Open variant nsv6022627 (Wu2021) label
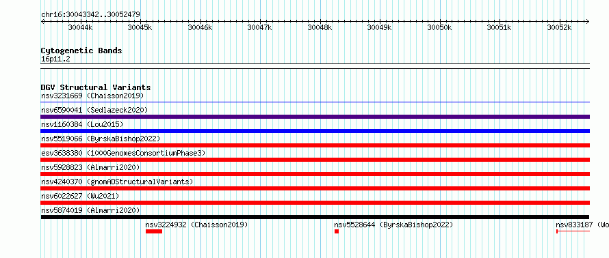Viewport: 609px width, 258px height. click(x=80, y=196)
